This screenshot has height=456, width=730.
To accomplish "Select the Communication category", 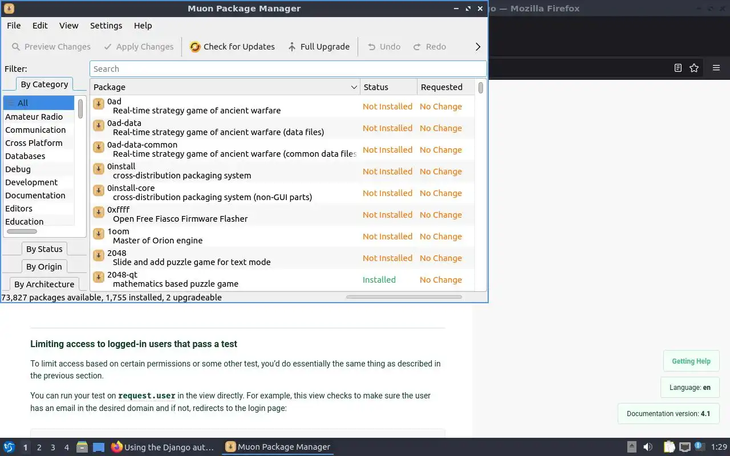I will (39, 130).
